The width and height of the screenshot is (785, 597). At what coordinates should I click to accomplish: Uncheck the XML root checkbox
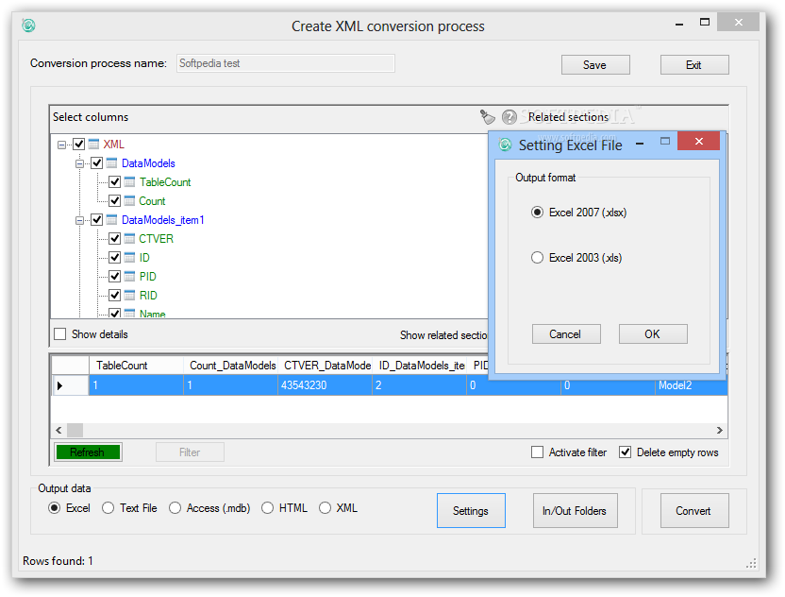click(78, 145)
